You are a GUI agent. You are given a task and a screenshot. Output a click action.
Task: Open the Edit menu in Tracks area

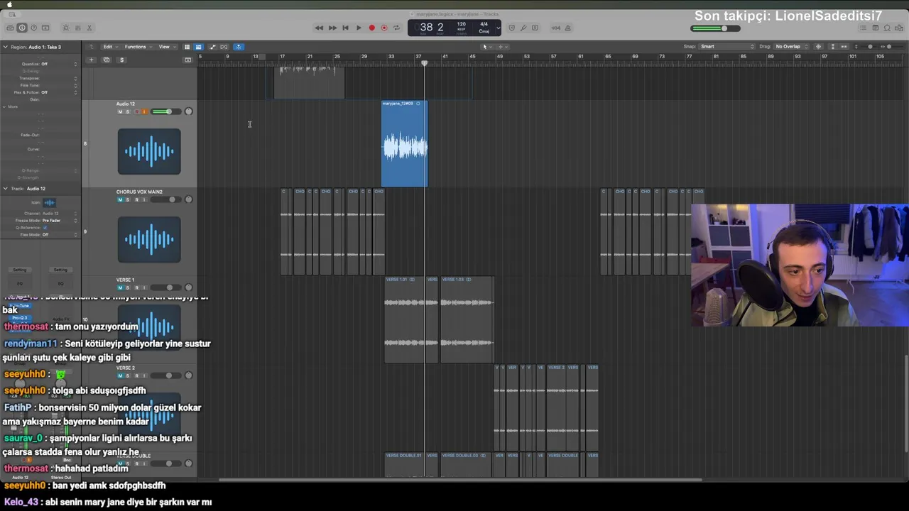pos(110,47)
